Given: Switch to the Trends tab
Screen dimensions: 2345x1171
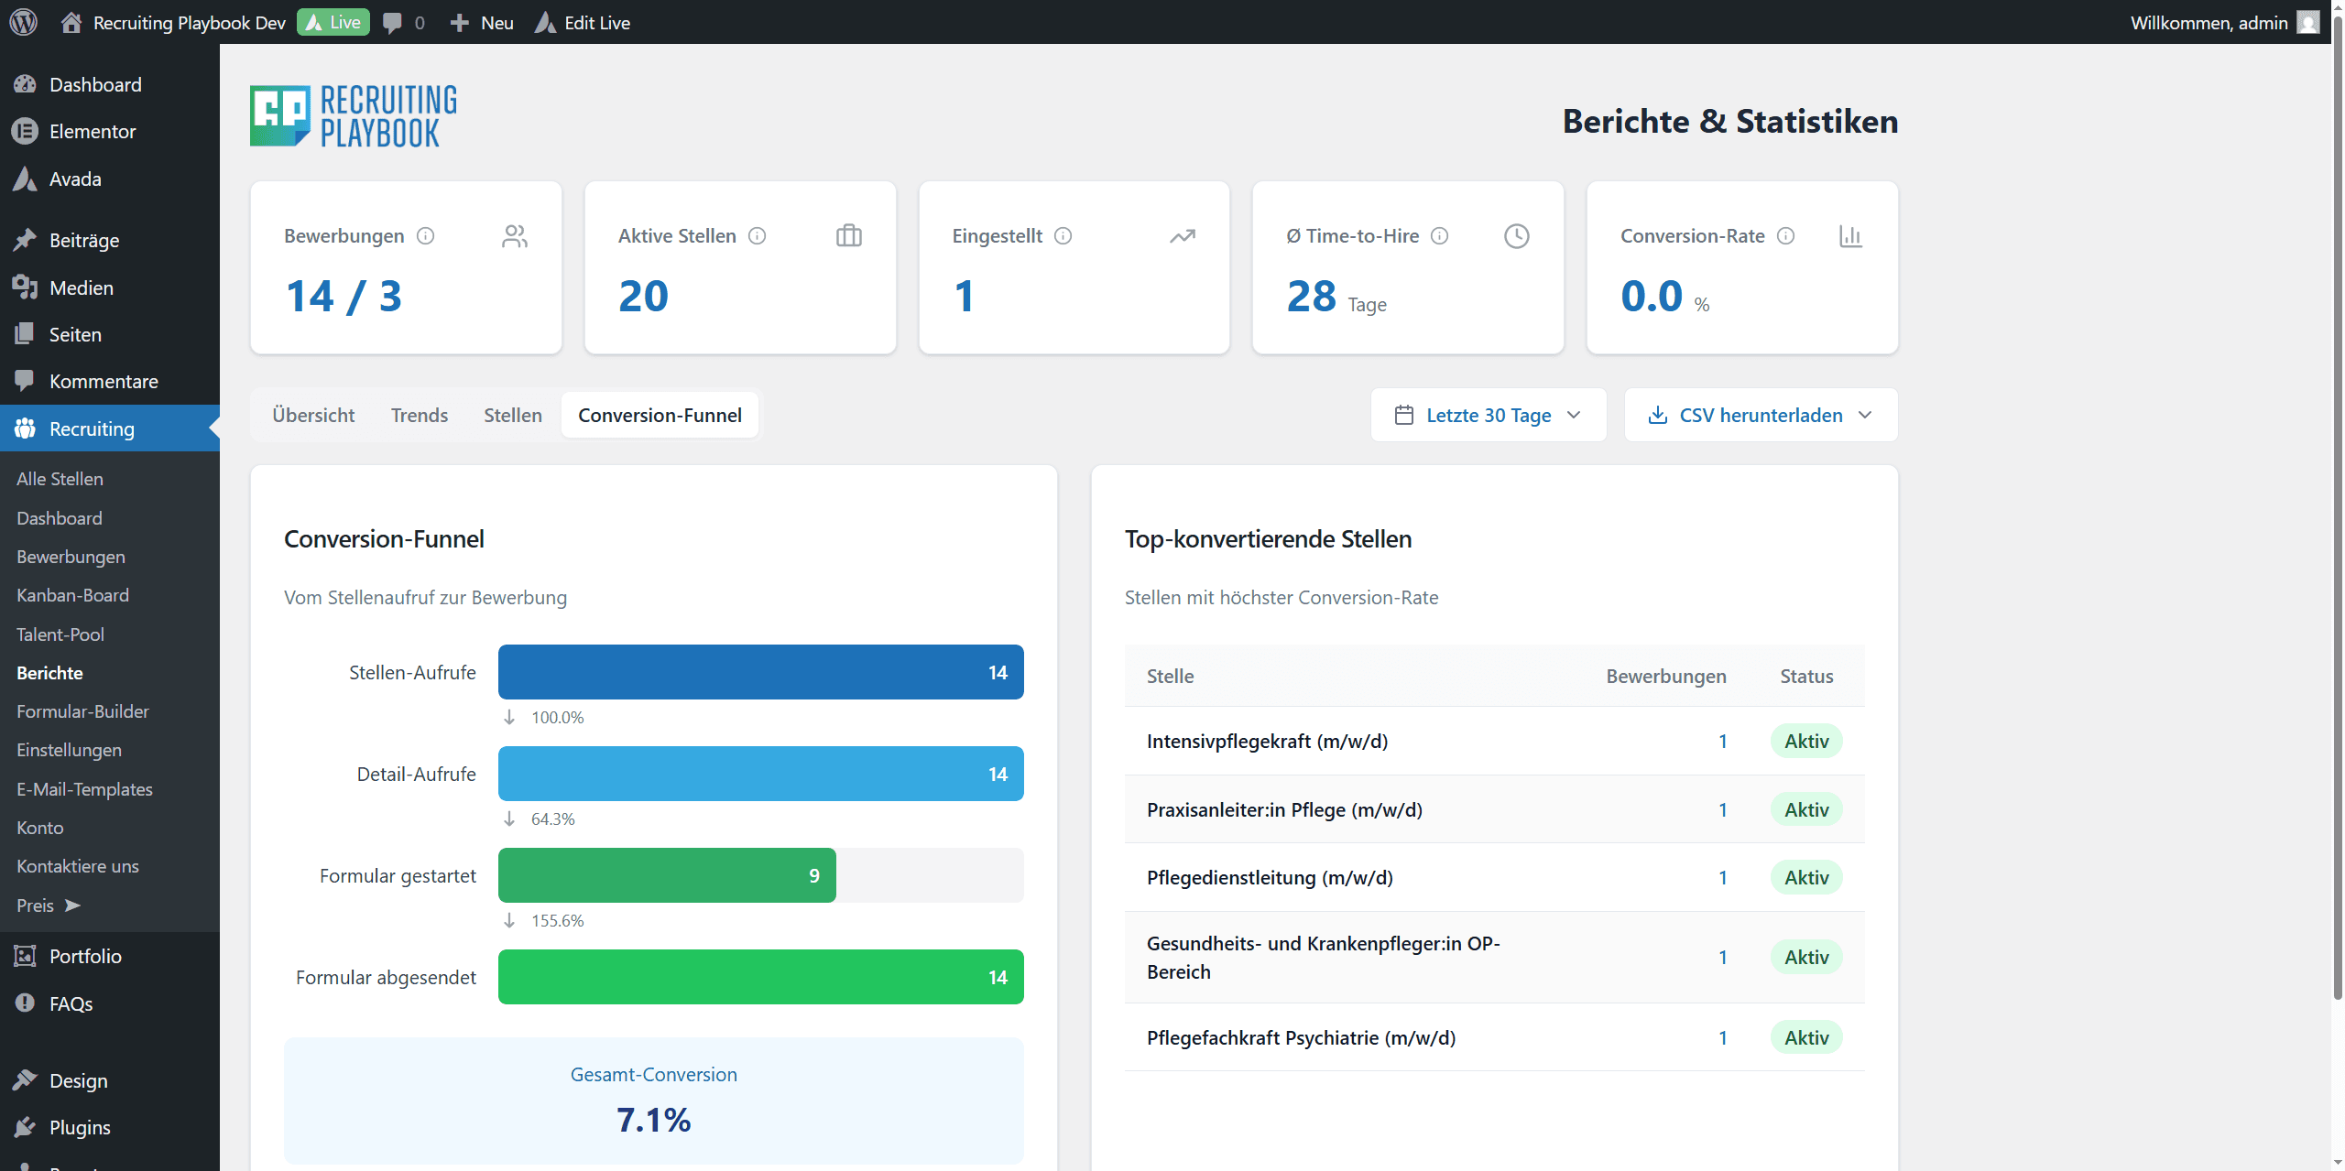Looking at the screenshot, I should pos(419,415).
